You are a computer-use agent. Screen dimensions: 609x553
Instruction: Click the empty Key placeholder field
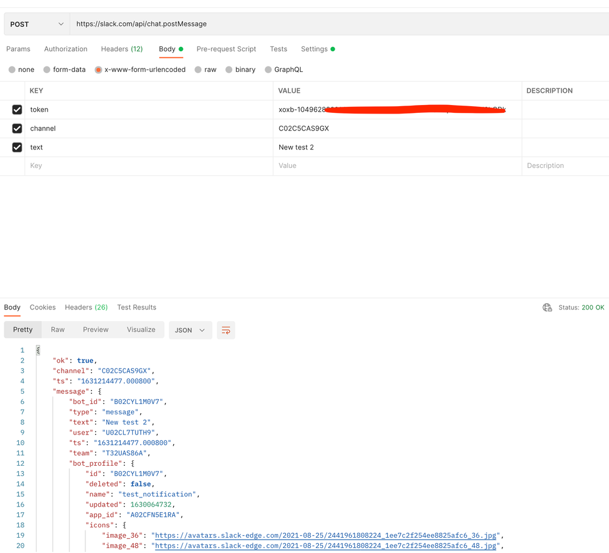coord(149,165)
